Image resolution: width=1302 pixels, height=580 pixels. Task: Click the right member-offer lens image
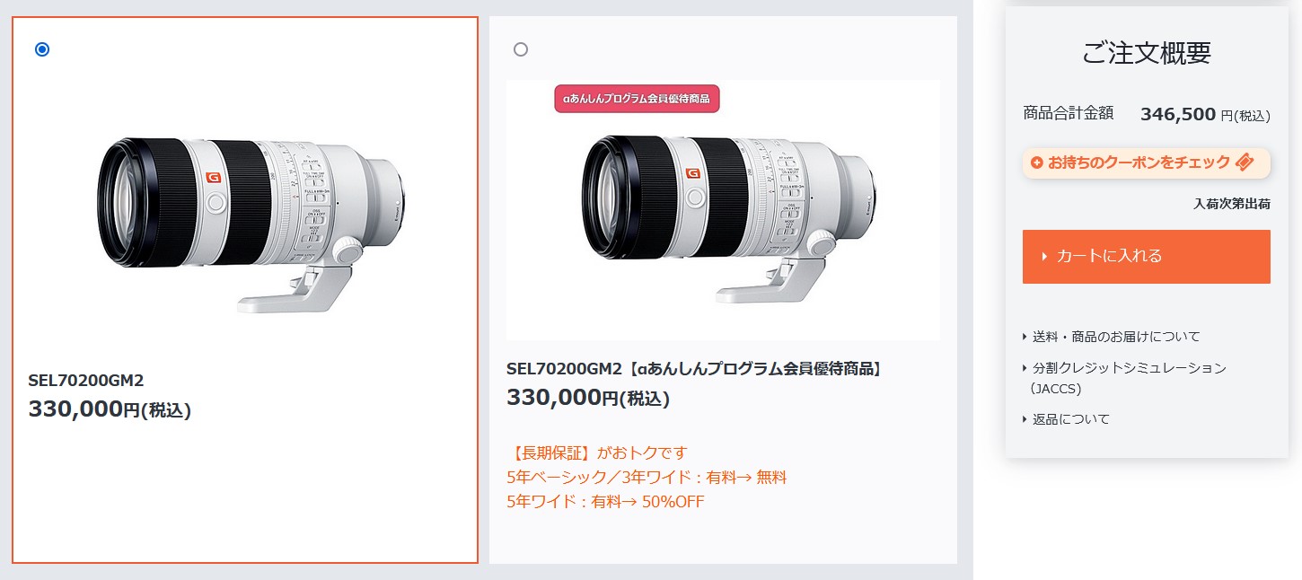click(x=723, y=220)
